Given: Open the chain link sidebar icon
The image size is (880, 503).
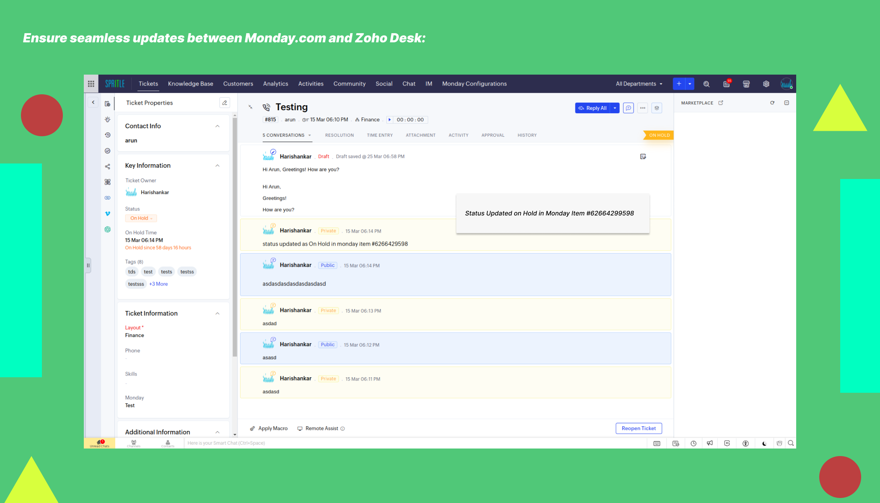Looking at the screenshot, I should point(108,198).
